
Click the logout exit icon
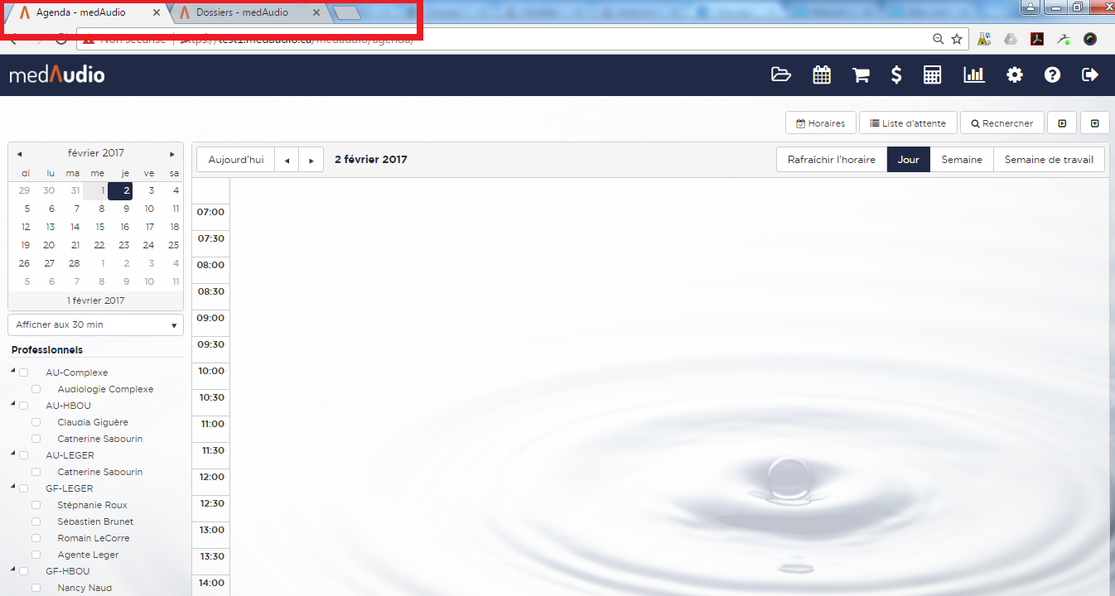click(1090, 74)
